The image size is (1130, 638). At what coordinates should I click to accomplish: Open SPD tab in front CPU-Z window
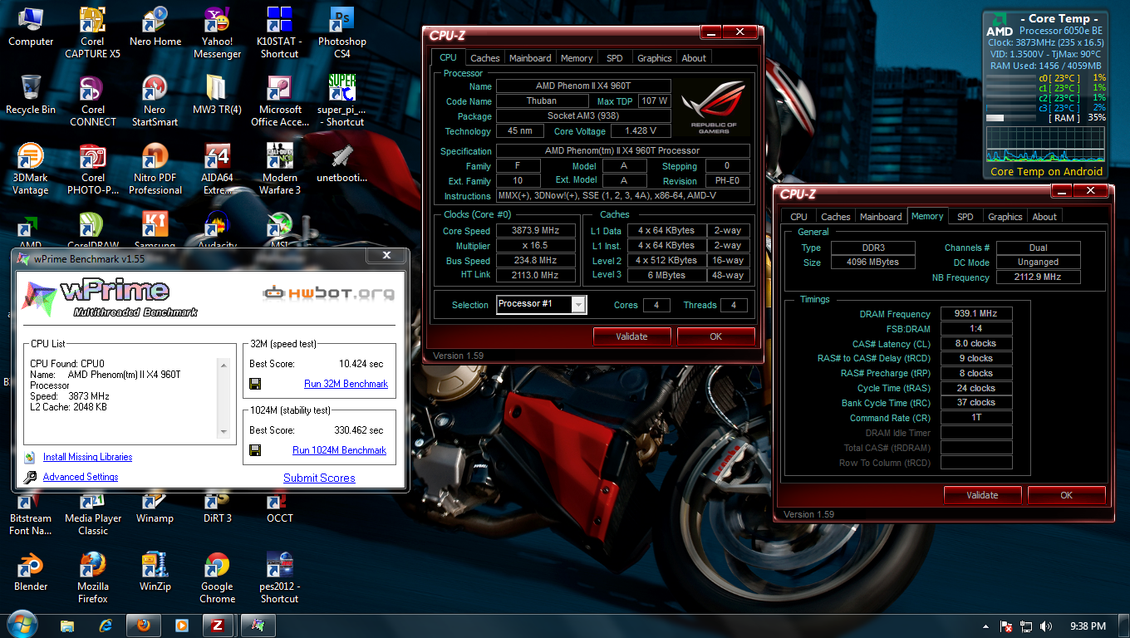point(614,58)
